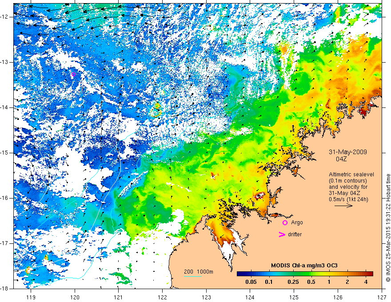Click longitude axis label '127'
The height and width of the screenshot is (302, 391).
click(382, 297)
